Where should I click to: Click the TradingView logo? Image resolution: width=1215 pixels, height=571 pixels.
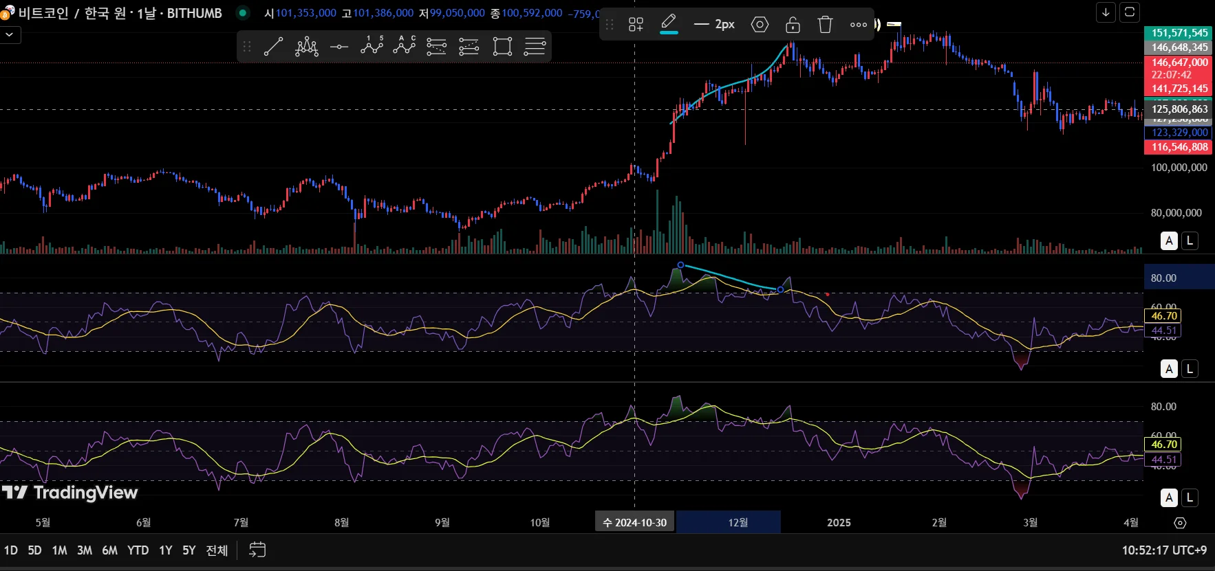point(69,493)
